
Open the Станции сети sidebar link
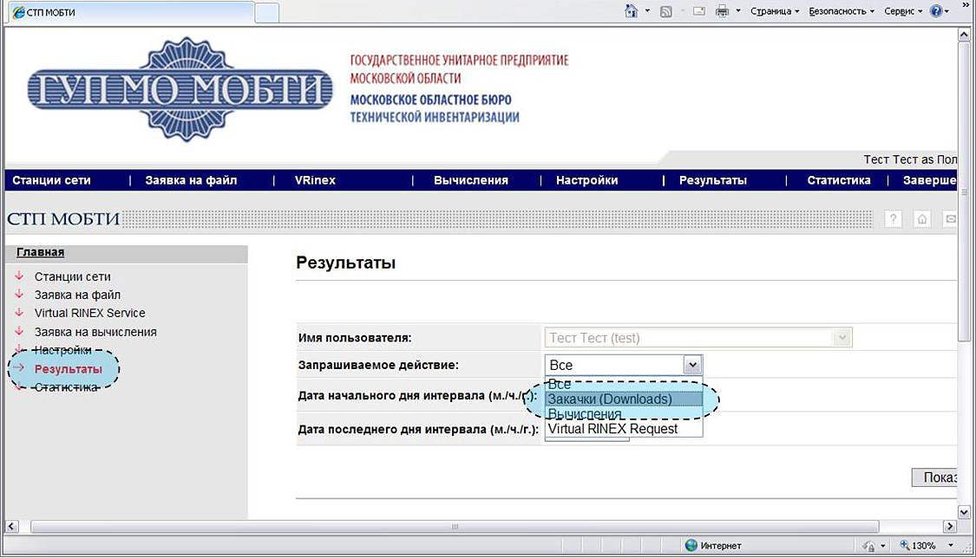[x=72, y=276]
